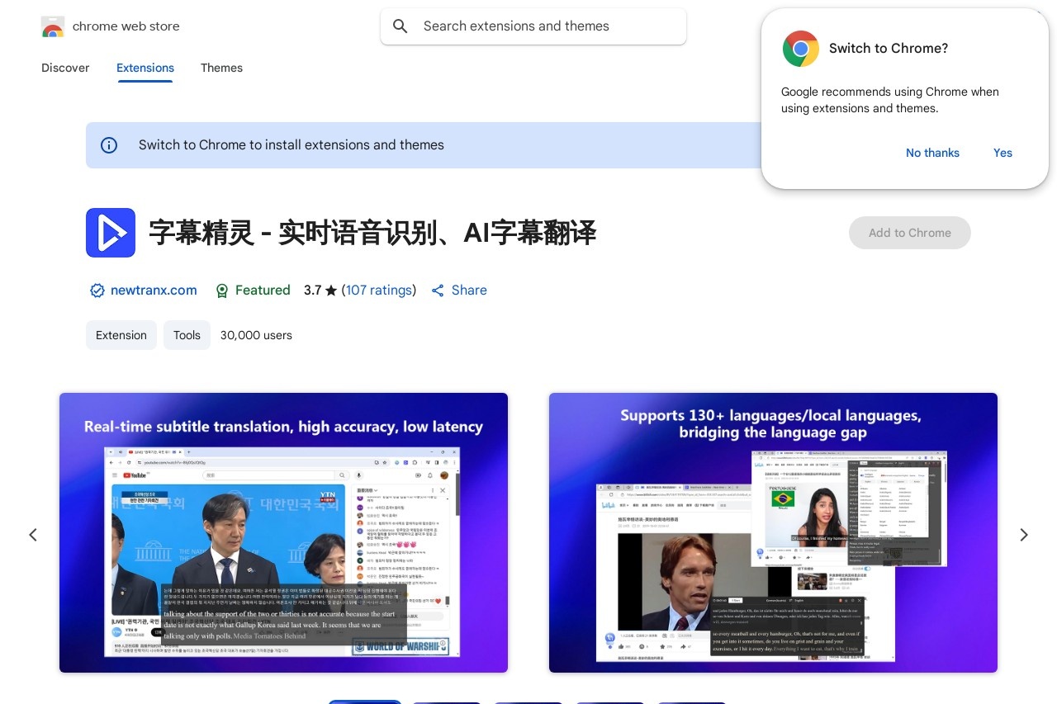The height and width of the screenshot is (704, 1057).
Task: Show the previous screenshot with left arrow
Action: tap(33, 535)
